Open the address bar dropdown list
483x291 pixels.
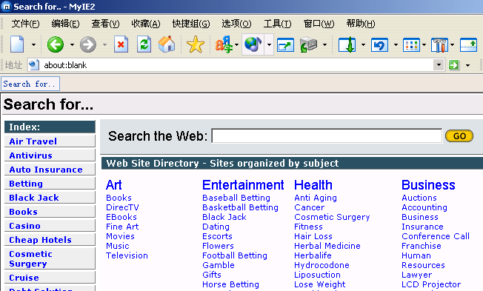[439, 65]
